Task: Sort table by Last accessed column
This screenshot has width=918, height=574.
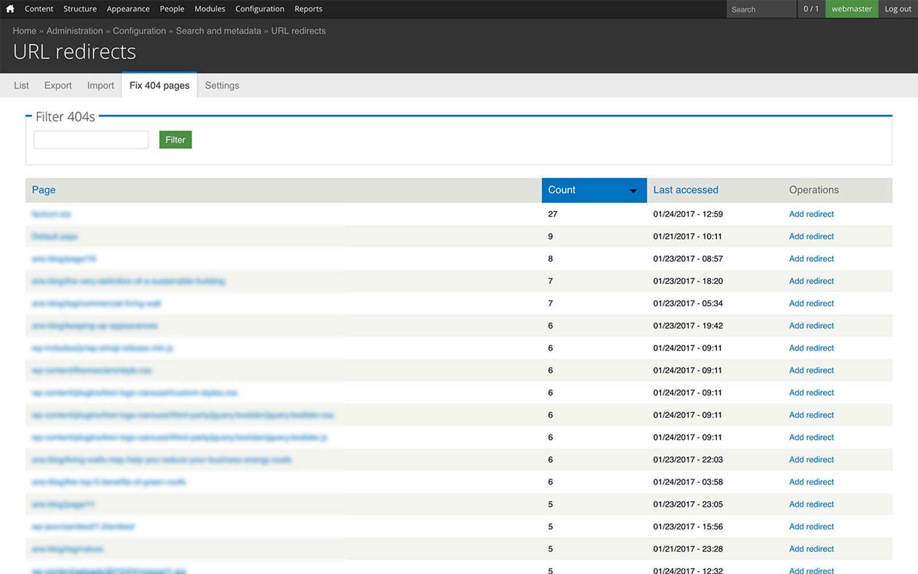Action: (x=686, y=190)
